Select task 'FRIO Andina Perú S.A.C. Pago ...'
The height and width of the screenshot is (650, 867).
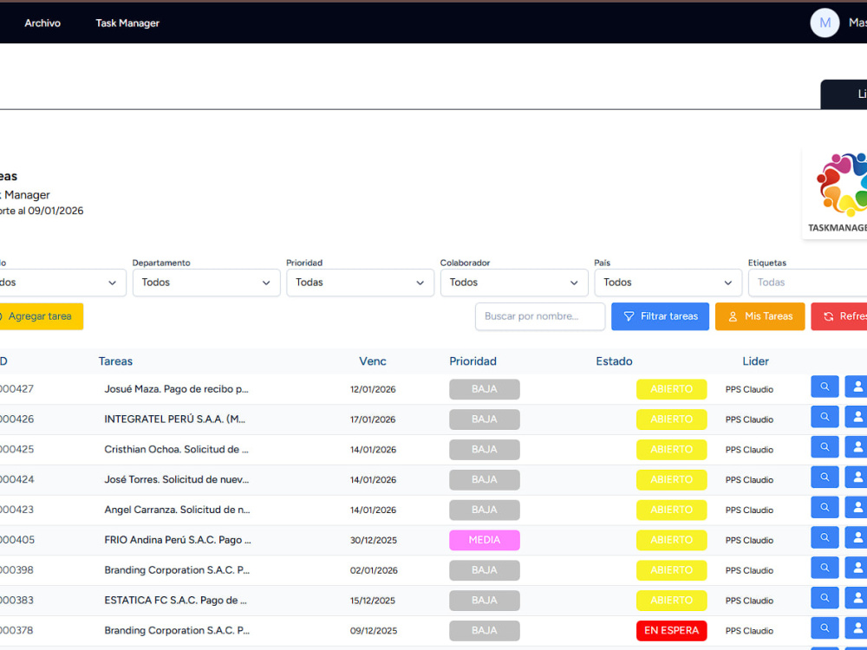coord(178,540)
